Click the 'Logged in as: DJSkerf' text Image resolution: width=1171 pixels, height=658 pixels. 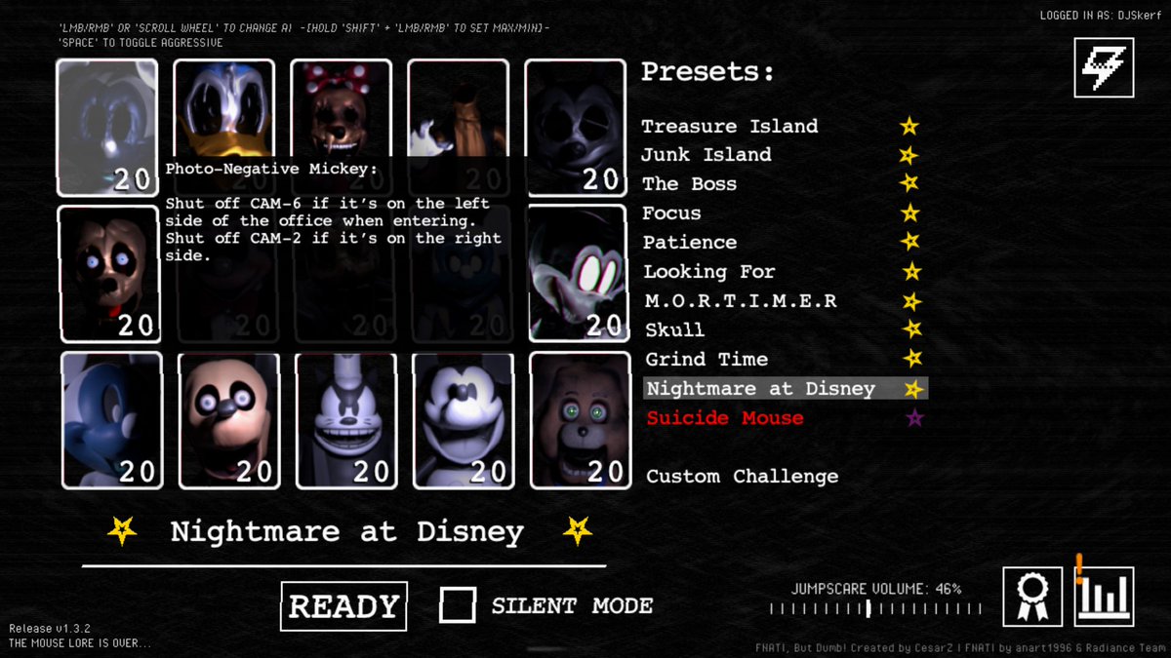(1103, 16)
